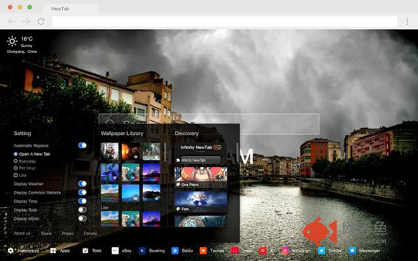Click the browser reload icon
The width and height of the screenshot is (418, 261).
pos(40,22)
